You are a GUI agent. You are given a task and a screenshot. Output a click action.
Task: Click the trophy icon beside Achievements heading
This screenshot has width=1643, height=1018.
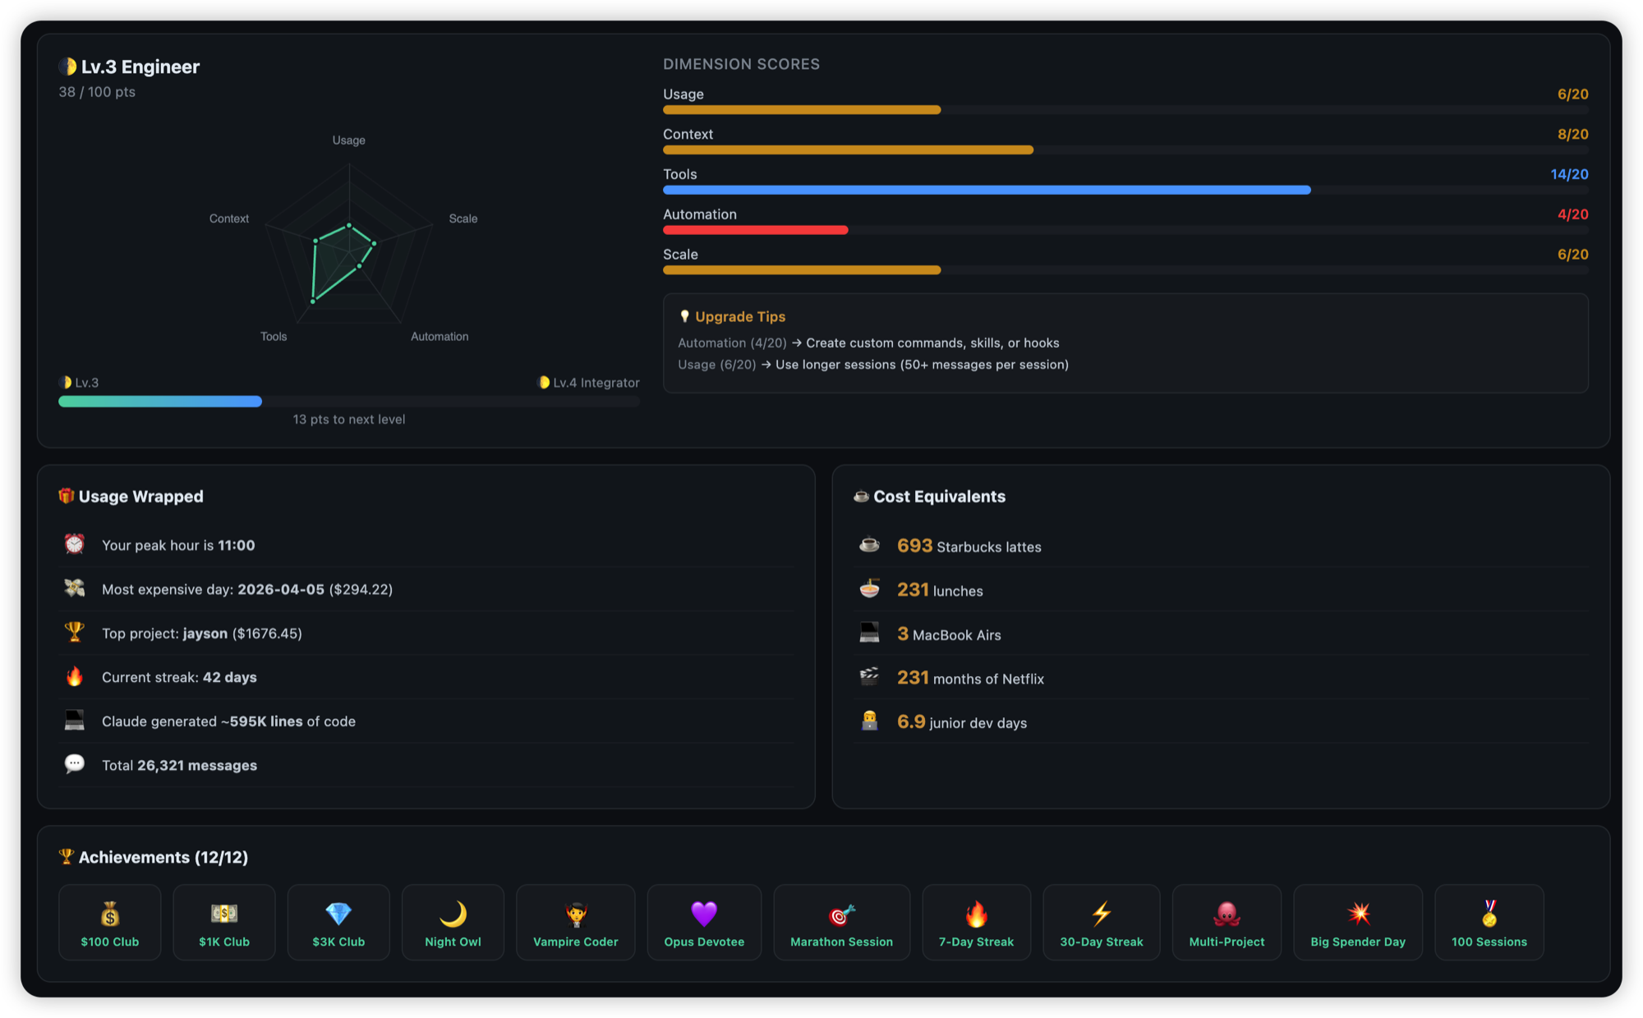click(67, 856)
